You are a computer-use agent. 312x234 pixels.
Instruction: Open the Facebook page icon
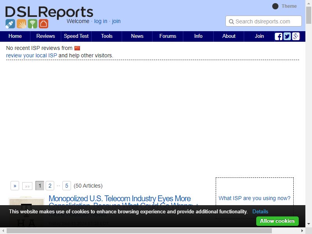pos(278,36)
